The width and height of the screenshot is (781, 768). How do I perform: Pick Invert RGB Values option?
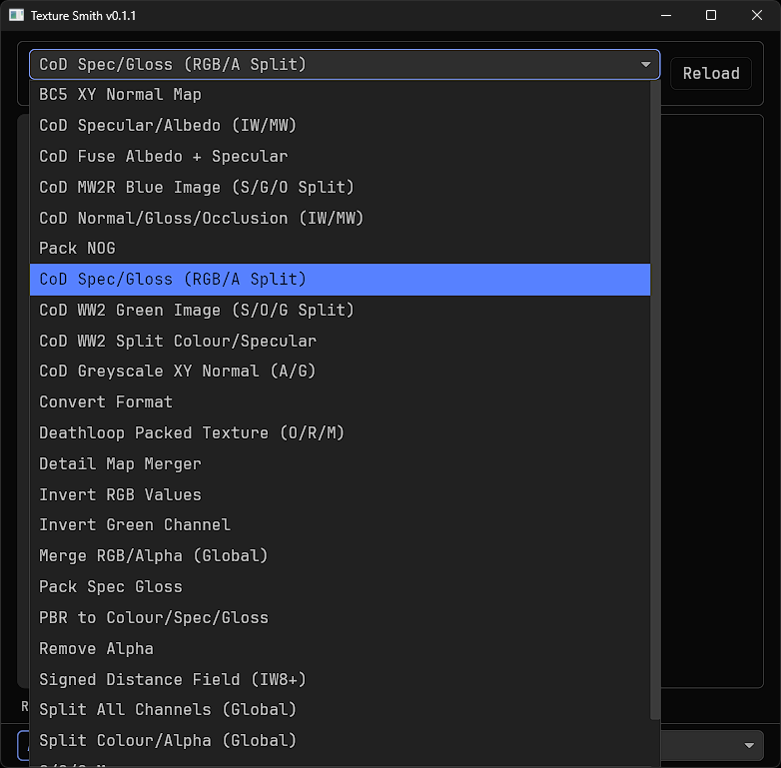click(341, 495)
